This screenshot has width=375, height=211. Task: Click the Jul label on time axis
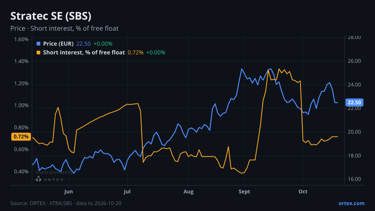point(127,191)
